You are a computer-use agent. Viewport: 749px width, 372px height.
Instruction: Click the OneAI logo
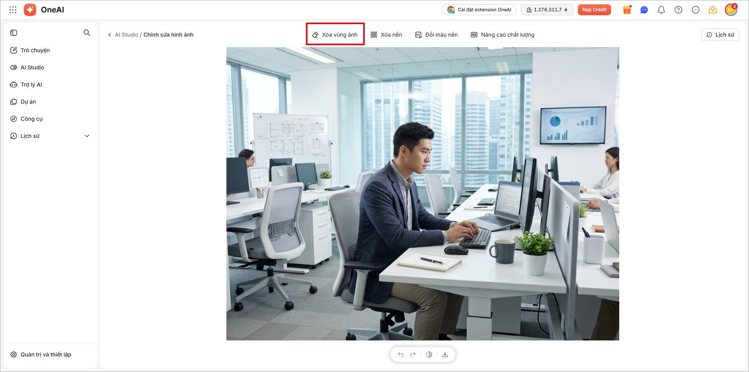pos(44,10)
